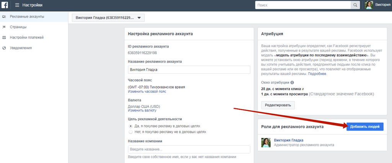Click the Добавить людей button
The image size is (392, 163).
(x=365, y=127)
